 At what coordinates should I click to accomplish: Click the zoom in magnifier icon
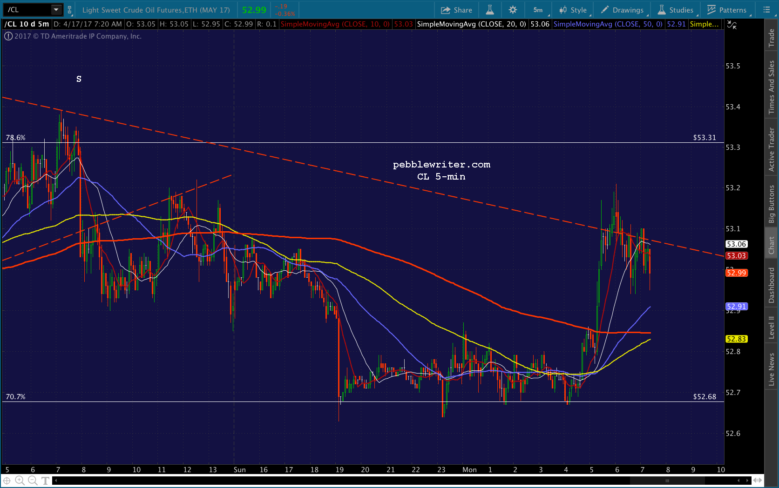point(20,481)
